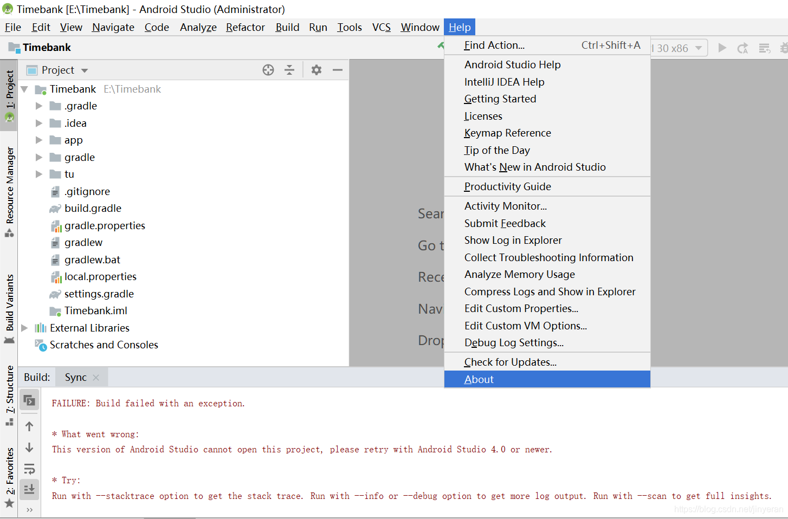The height and width of the screenshot is (519, 788).
Task: Select gradlew.bat file
Action: point(92,259)
